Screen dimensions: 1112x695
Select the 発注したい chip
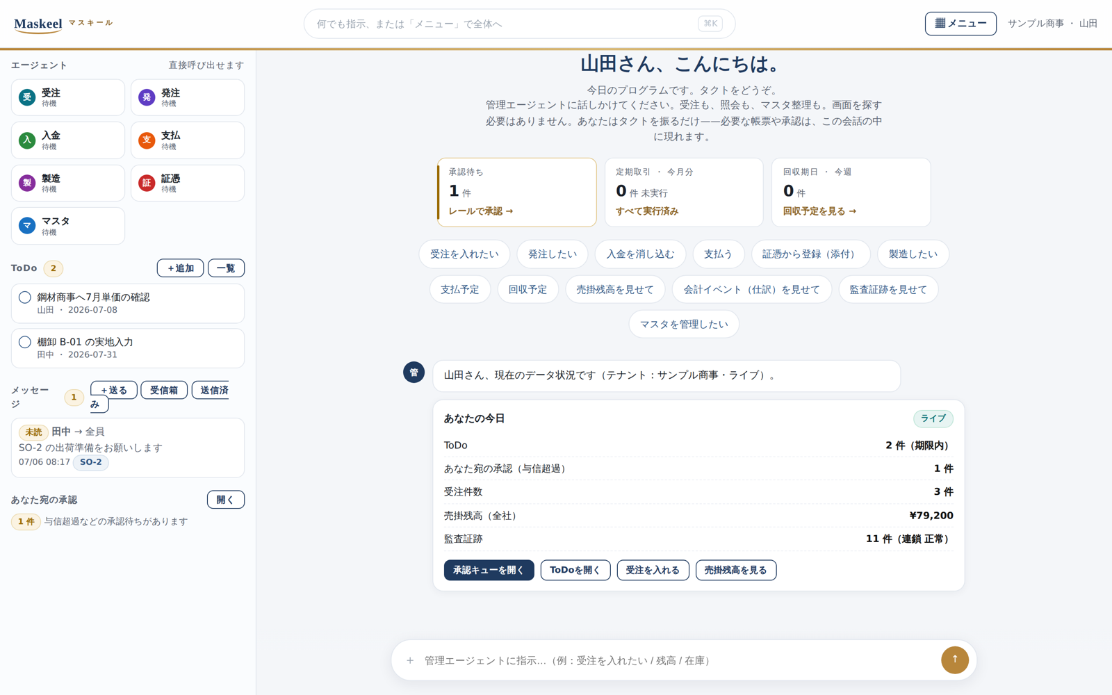(x=553, y=254)
